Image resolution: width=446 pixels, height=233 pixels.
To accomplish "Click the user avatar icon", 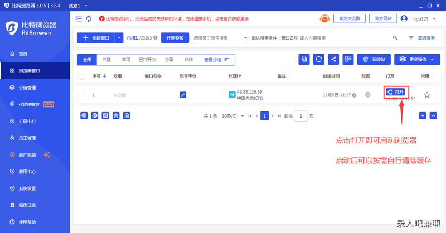I will point(404,18).
